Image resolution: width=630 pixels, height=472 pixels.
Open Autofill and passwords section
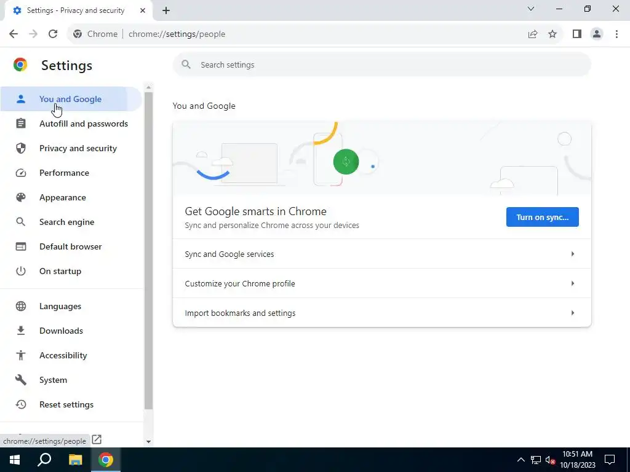(71, 124)
